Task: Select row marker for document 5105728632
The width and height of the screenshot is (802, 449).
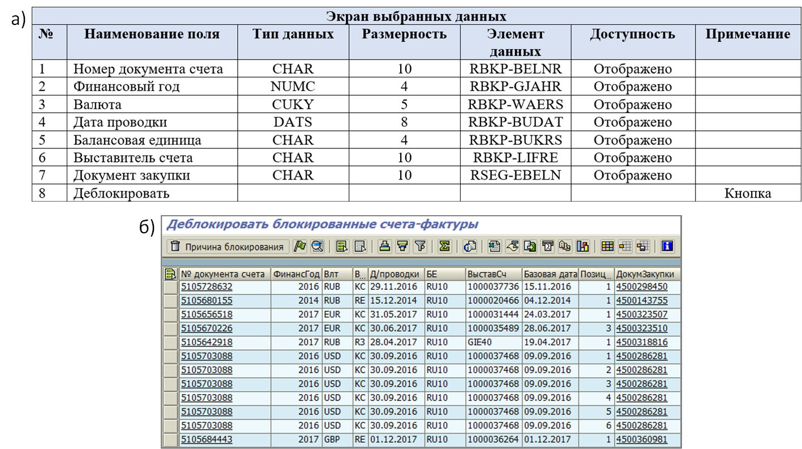Action: click(170, 287)
